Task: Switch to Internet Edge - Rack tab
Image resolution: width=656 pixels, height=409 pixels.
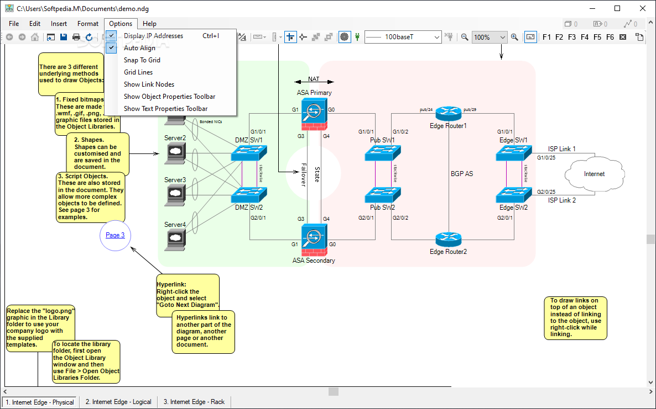Action: [194, 402]
